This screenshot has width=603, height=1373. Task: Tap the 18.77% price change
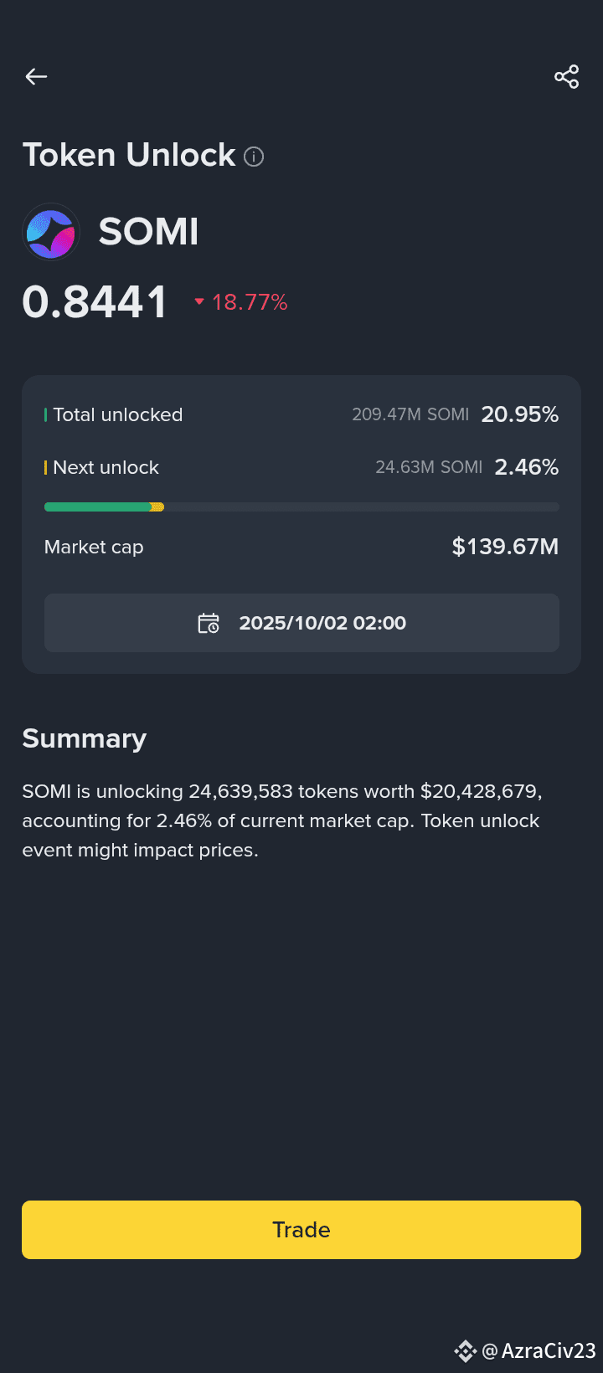250,302
